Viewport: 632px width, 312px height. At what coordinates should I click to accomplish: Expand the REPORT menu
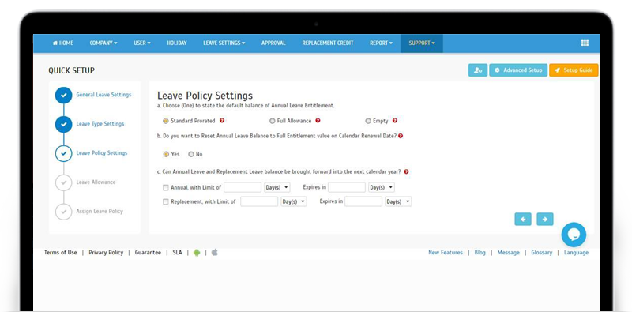coord(381,43)
